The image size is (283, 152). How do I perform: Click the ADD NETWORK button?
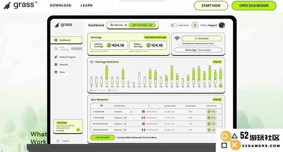pos(103,138)
